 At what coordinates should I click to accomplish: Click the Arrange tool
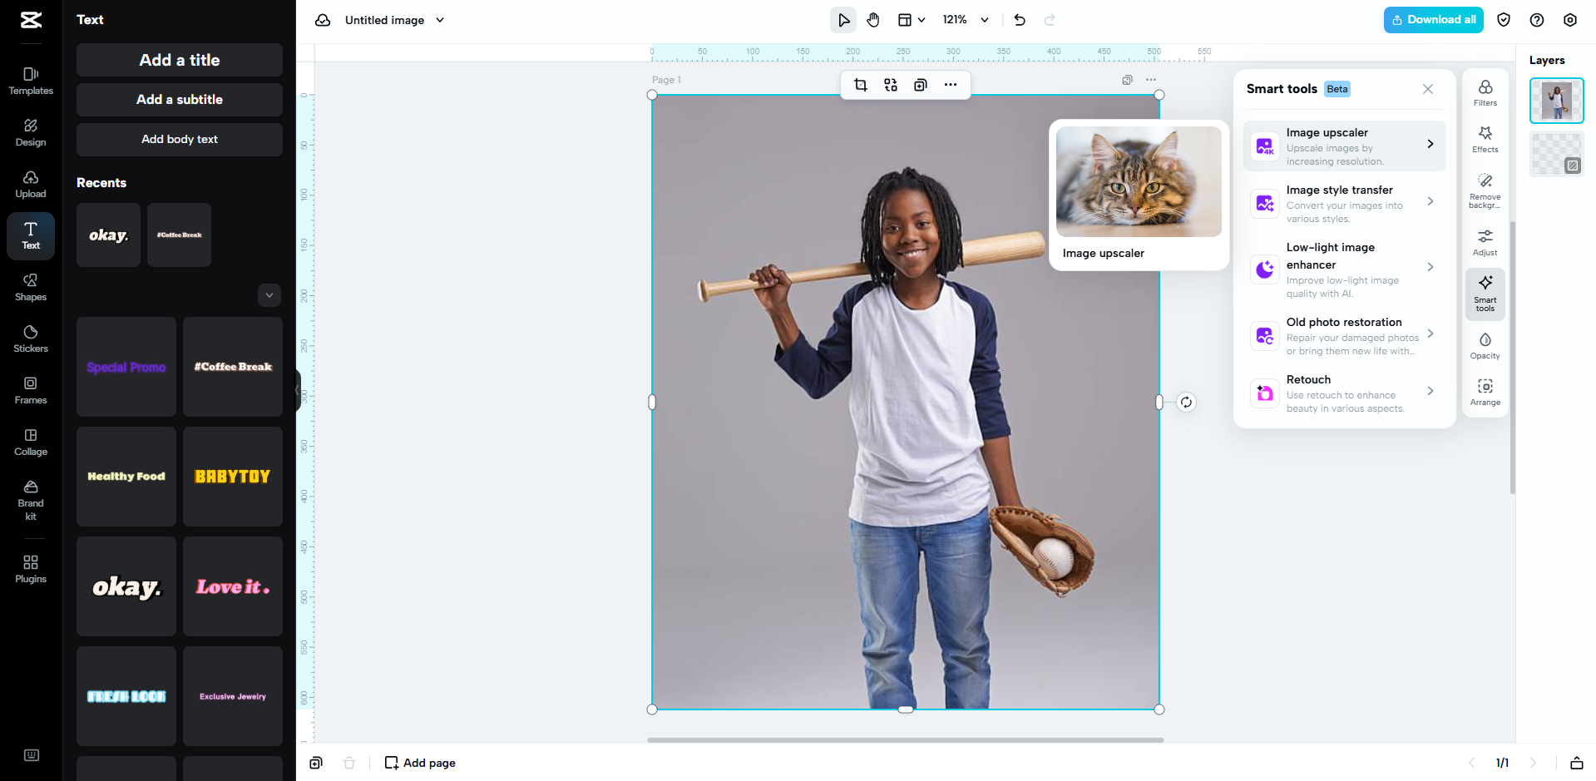1485,391
